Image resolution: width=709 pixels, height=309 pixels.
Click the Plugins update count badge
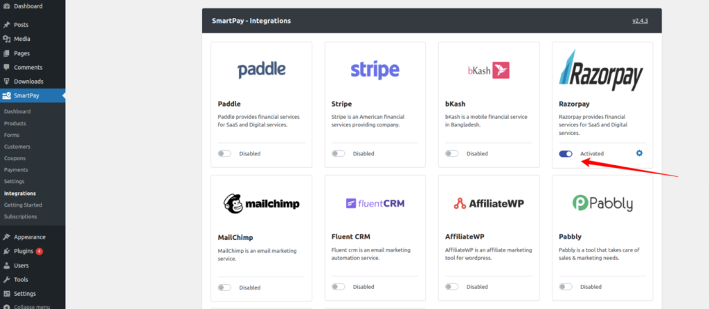click(x=39, y=251)
